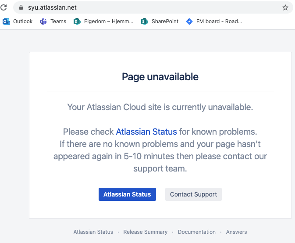Bookmark this page with the star icon
This screenshot has height=243, width=295.
tap(285, 7)
